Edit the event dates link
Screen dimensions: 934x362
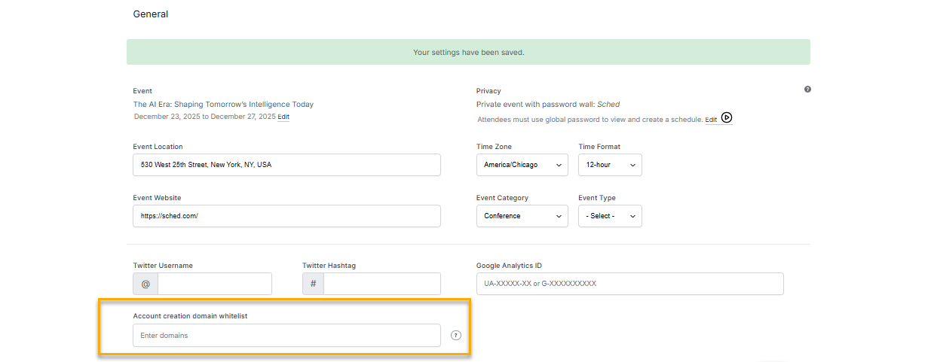coord(283,117)
